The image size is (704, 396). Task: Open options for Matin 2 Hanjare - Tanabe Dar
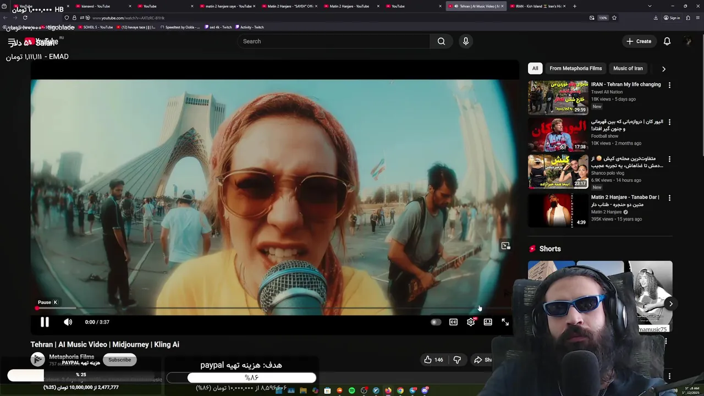pos(669,197)
